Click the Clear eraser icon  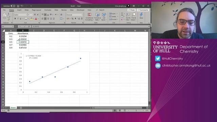click(x=122, y=19)
